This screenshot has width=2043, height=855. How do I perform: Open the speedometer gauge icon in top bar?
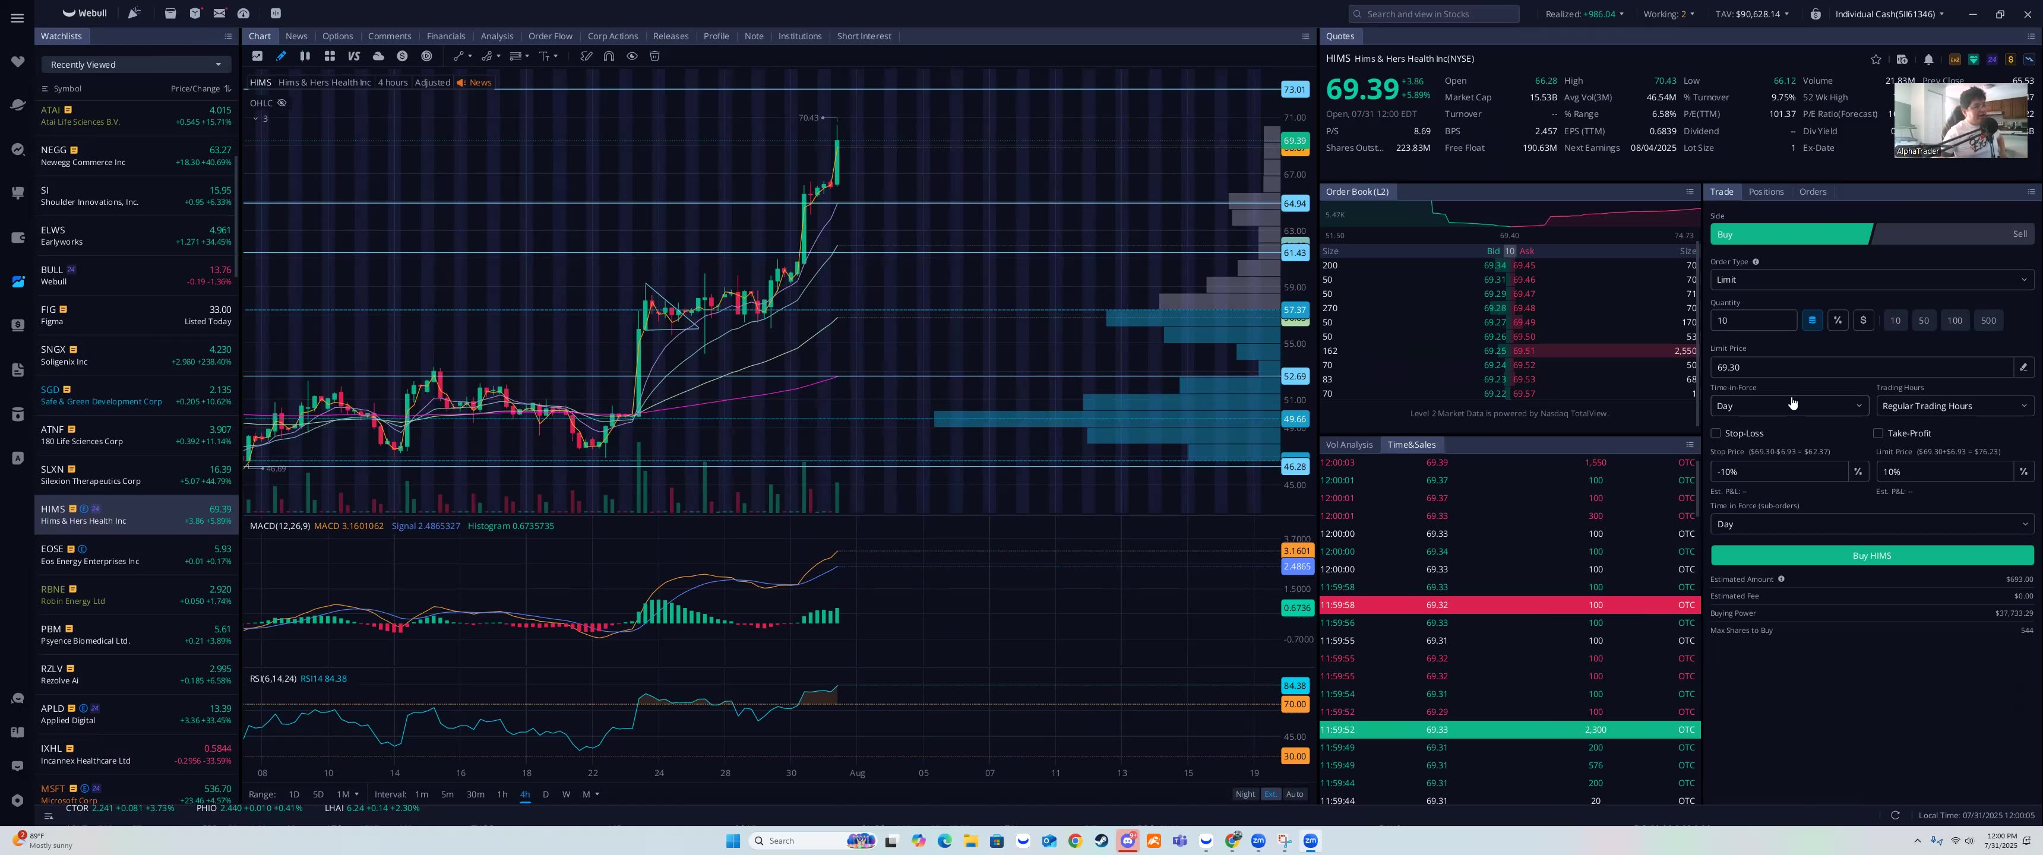[x=243, y=14]
